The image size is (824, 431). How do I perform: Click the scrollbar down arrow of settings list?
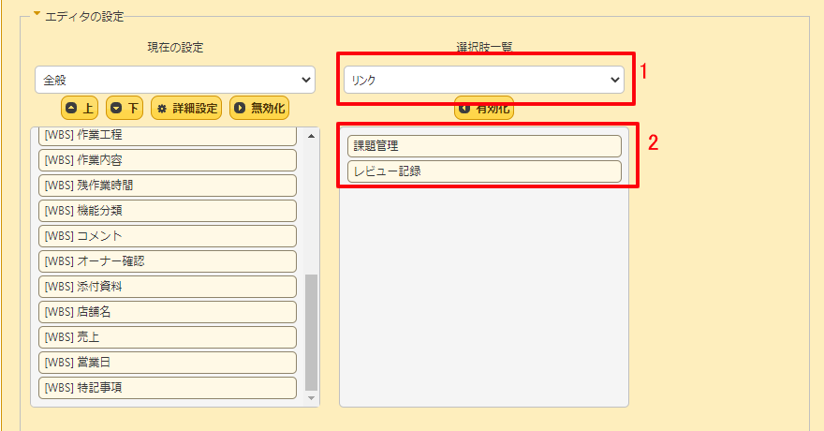(x=311, y=398)
